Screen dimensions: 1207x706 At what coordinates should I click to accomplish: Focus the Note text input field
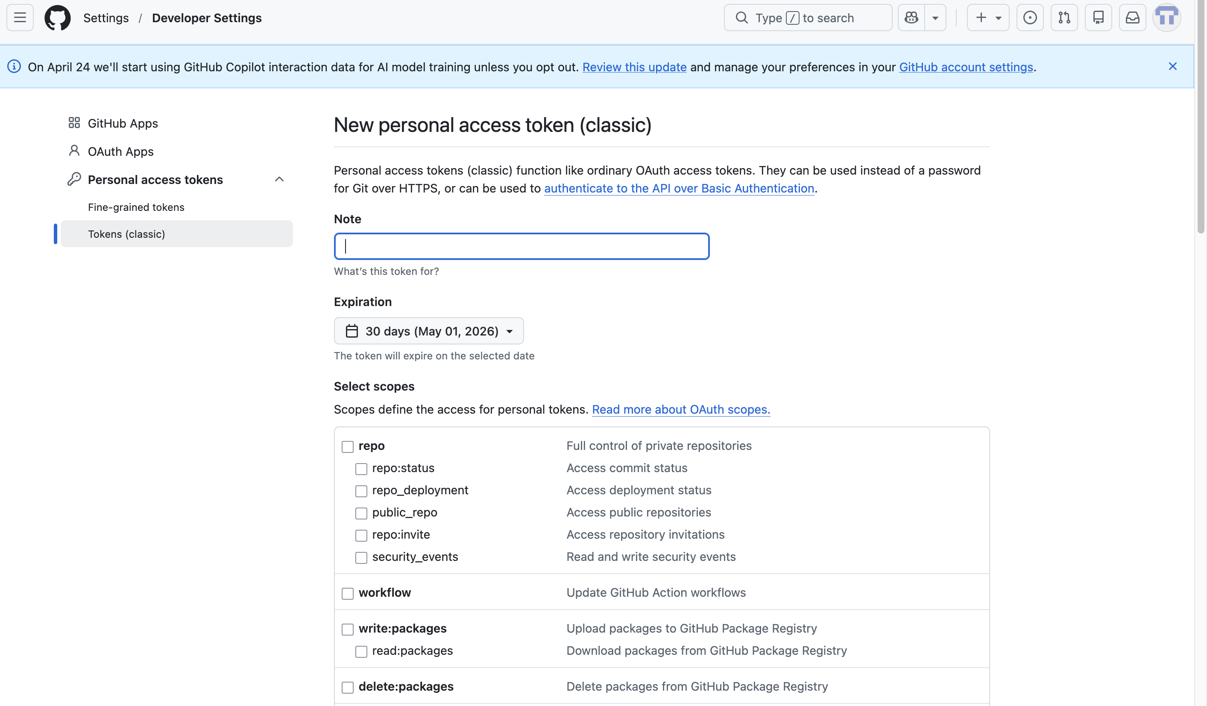tap(521, 246)
